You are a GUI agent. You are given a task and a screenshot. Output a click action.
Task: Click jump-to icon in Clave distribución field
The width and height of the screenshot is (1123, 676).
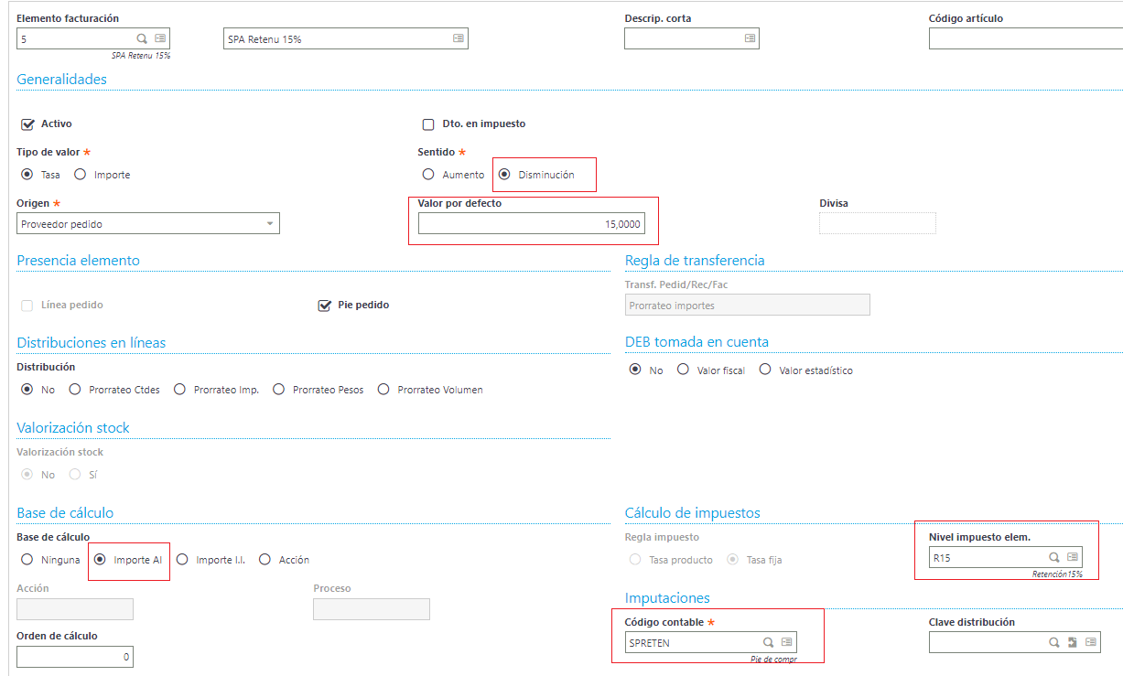[x=1072, y=642]
